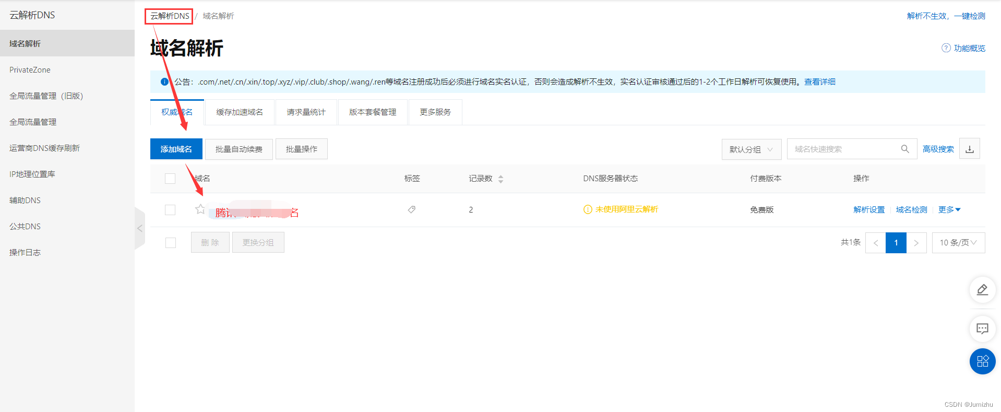Click the 云解析DNS breadcrumb link
1001x412 pixels.
pos(170,16)
